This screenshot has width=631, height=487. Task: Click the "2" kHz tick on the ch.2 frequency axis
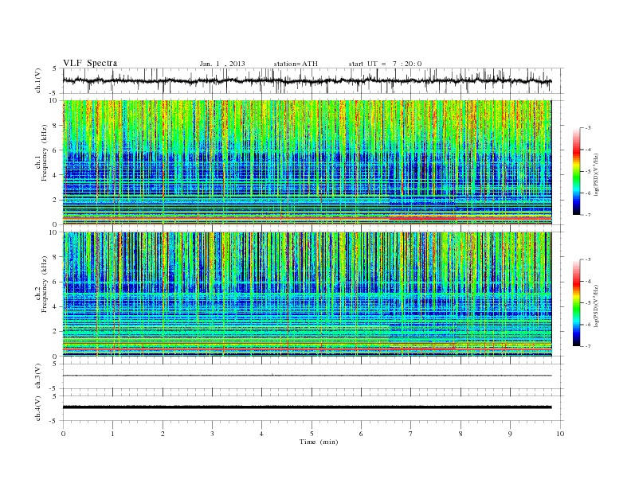tap(55, 332)
